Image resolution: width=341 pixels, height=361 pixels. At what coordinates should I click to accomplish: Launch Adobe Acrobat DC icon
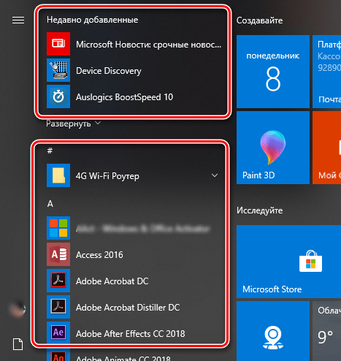point(58,281)
